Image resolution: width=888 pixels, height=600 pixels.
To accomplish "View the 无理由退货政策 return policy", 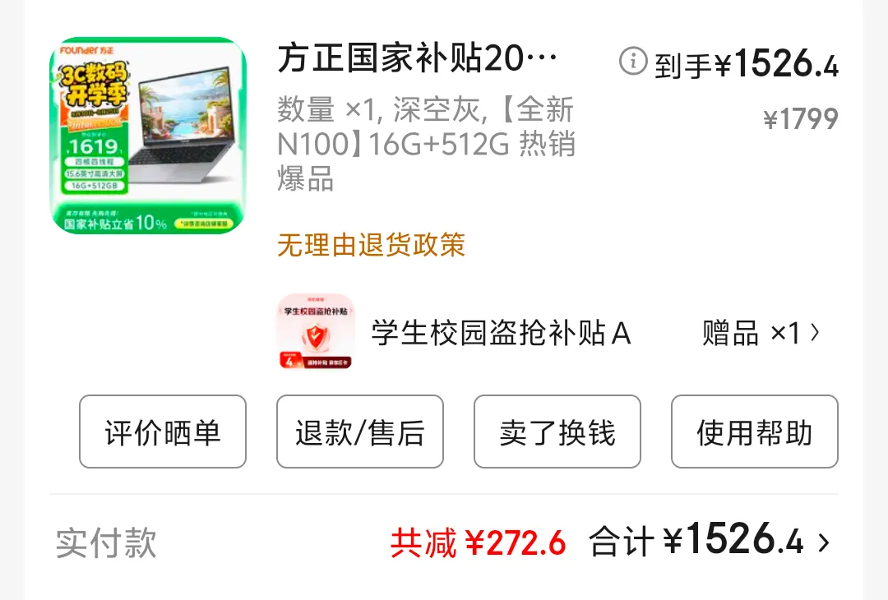I will pos(371,245).
